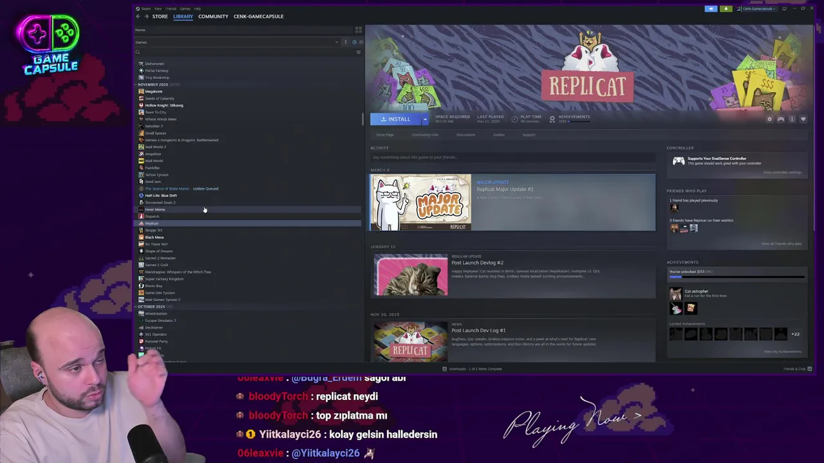Go forward with the Steam forward arrow
This screenshot has width=824, height=463.
(x=146, y=16)
